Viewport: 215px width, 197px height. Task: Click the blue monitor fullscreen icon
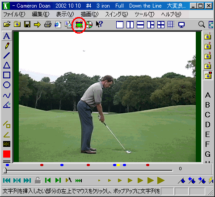click(x=181, y=25)
